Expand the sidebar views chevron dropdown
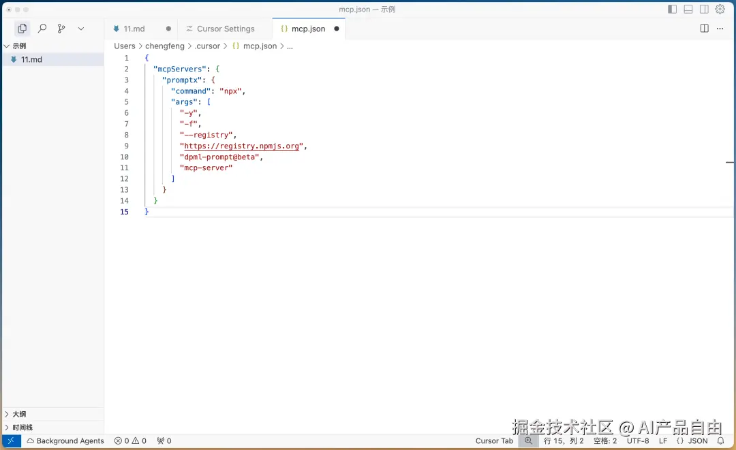The width and height of the screenshot is (736, 450). pos(80,29)
